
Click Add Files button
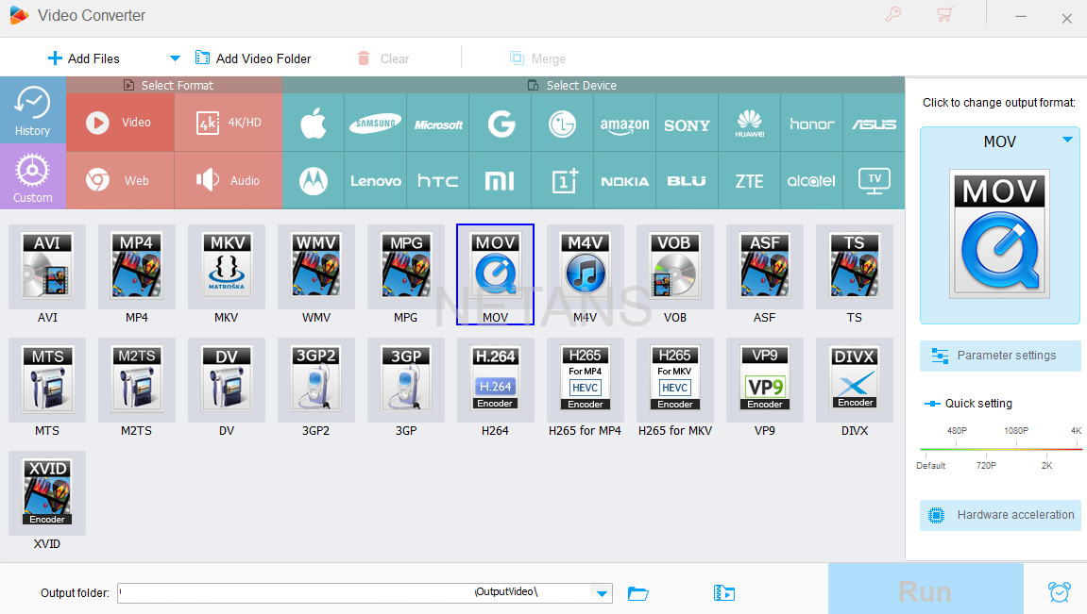click(84, 58)
